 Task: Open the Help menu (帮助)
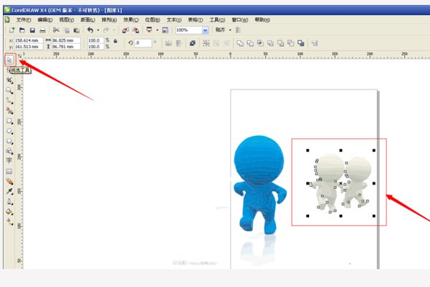262,20
